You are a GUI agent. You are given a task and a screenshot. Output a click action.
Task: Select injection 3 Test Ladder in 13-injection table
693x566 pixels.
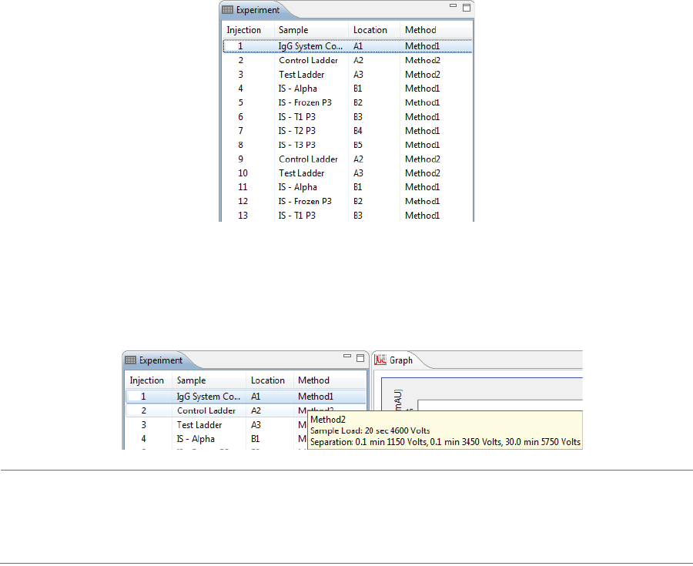pos(347,74)
